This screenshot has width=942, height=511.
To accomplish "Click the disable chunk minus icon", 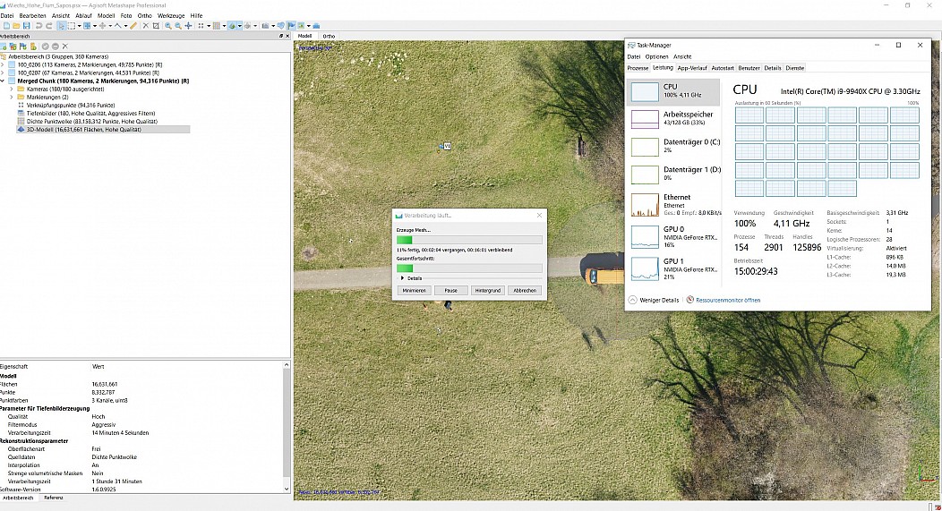I will tap(55, 47).
